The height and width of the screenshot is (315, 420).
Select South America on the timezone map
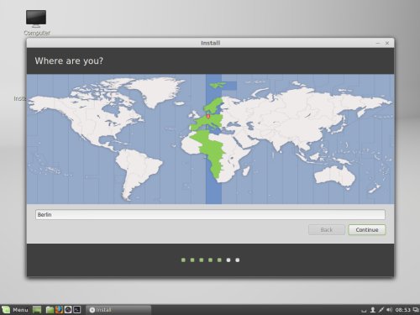(137, 171)
